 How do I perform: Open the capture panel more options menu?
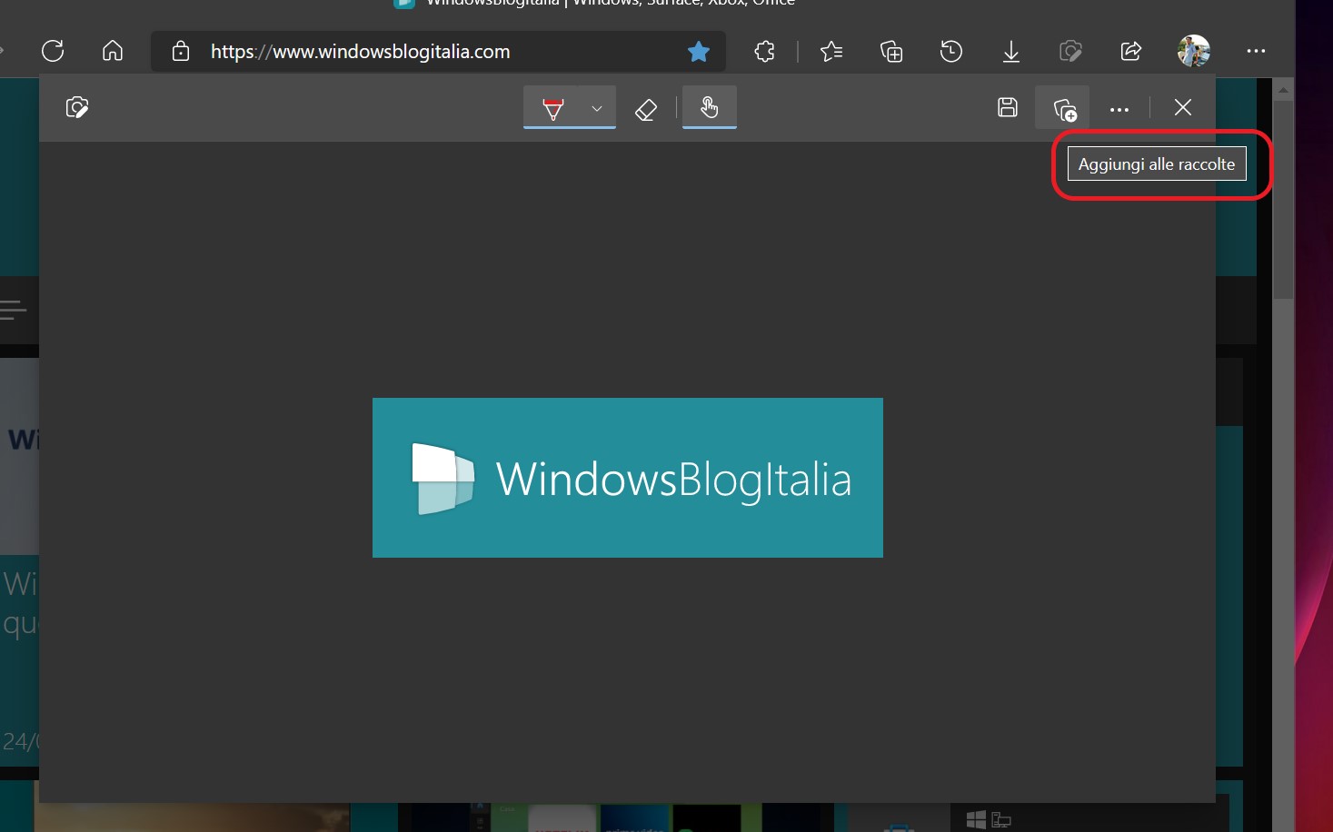(1119, 109)
